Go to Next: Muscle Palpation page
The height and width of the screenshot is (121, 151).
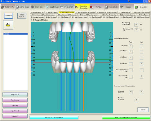(x=126, y=118)
